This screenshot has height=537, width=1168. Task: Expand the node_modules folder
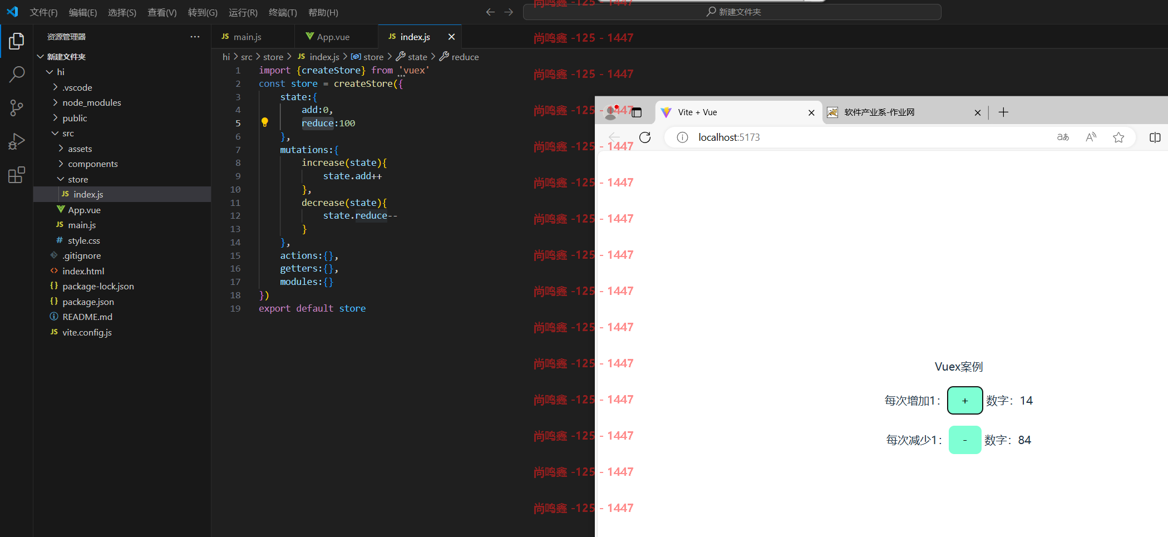pos(55,102)
